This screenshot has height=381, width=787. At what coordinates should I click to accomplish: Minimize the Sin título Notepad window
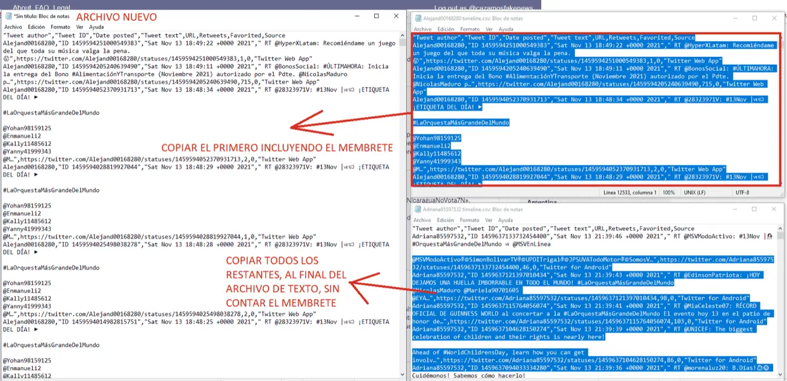coord(356,16)
